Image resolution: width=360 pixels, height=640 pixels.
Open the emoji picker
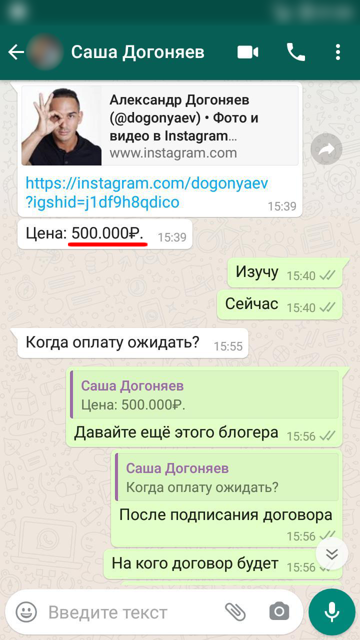(26, 612)
